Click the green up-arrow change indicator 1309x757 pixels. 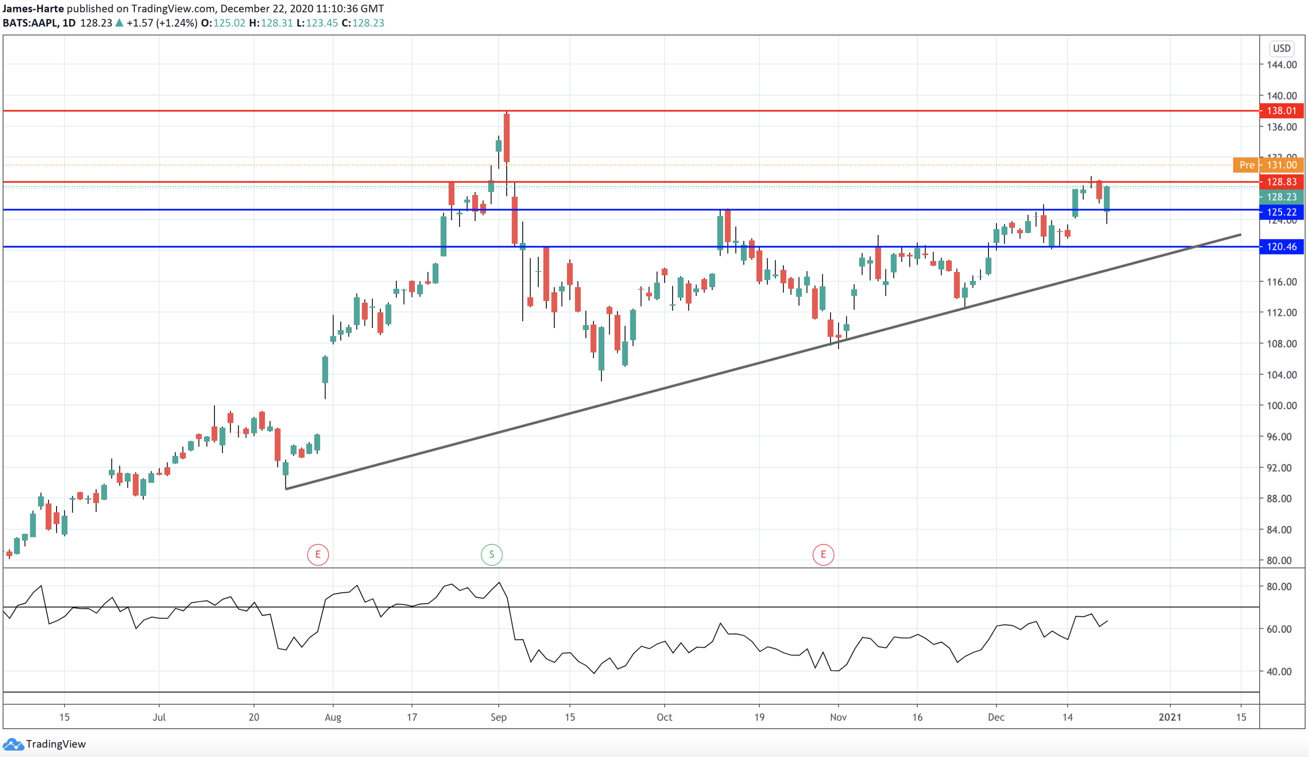coord(120,23)
